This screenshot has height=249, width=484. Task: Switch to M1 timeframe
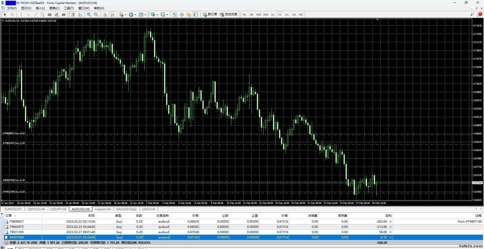[x=244, y=15]
